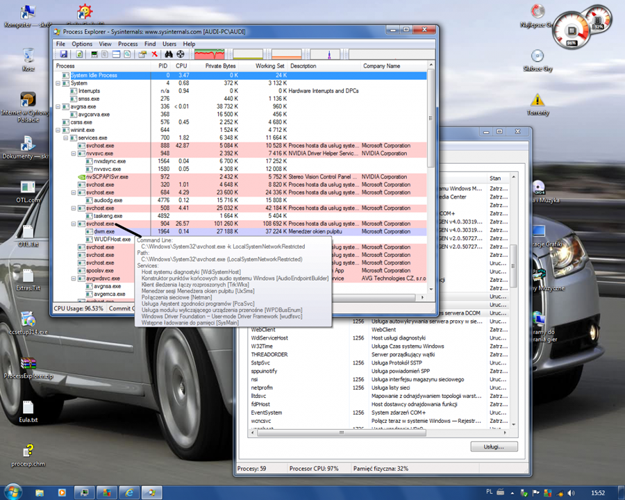The image size is (625, 500).
Task: Collapse the System process tree node
Action: point(58,83)
